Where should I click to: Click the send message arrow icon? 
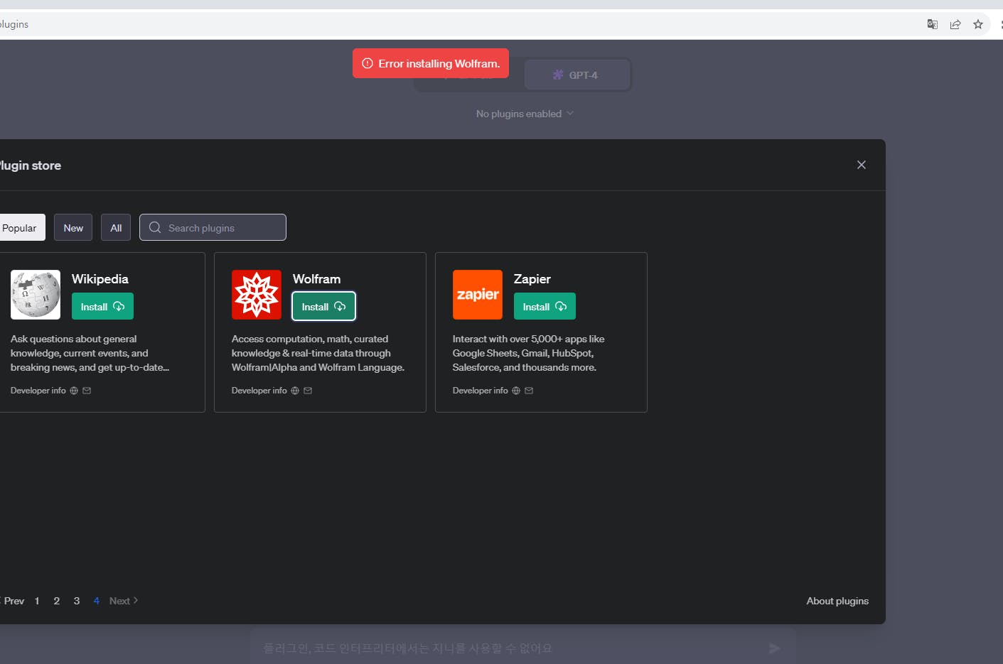(x=774, y=648)
